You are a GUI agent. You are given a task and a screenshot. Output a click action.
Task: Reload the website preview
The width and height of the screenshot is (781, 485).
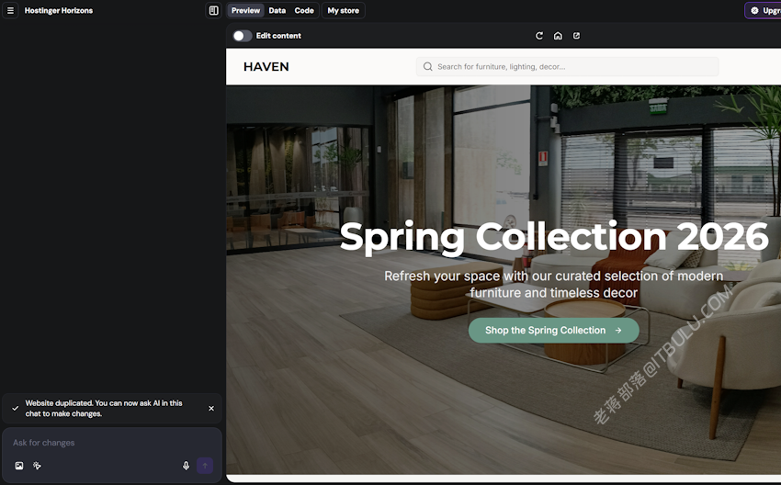click(539, 36)
